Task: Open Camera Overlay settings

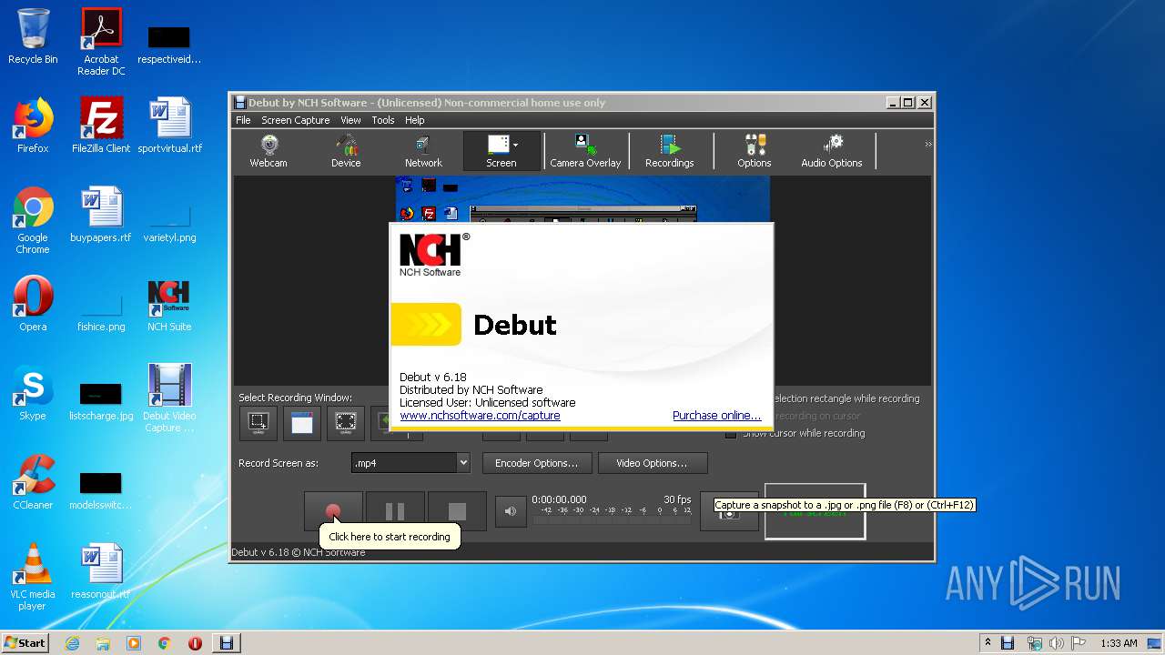Action: pos(585,151)
